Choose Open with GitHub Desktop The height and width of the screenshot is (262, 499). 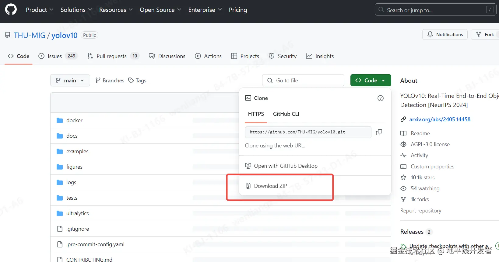[x=281, y=166]
